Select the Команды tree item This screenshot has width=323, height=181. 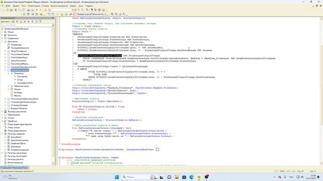[x=18, y=93]
